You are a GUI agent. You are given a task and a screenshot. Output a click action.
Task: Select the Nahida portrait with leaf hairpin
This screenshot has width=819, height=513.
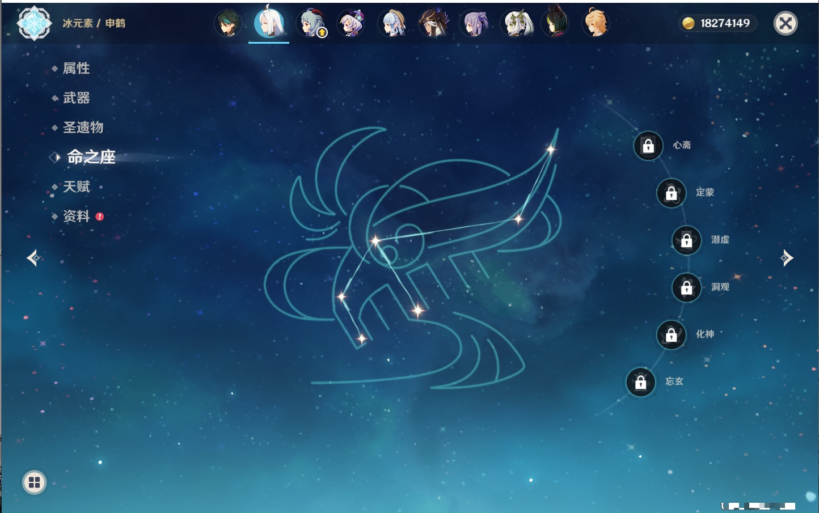pyautogui.click(x=517, y=23)
